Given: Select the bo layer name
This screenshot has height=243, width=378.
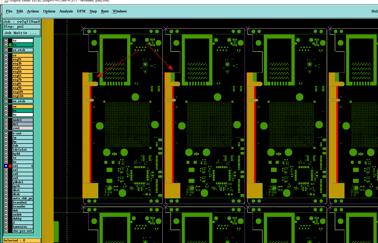Looking at the screenshot, I should [x=23, y=115].
